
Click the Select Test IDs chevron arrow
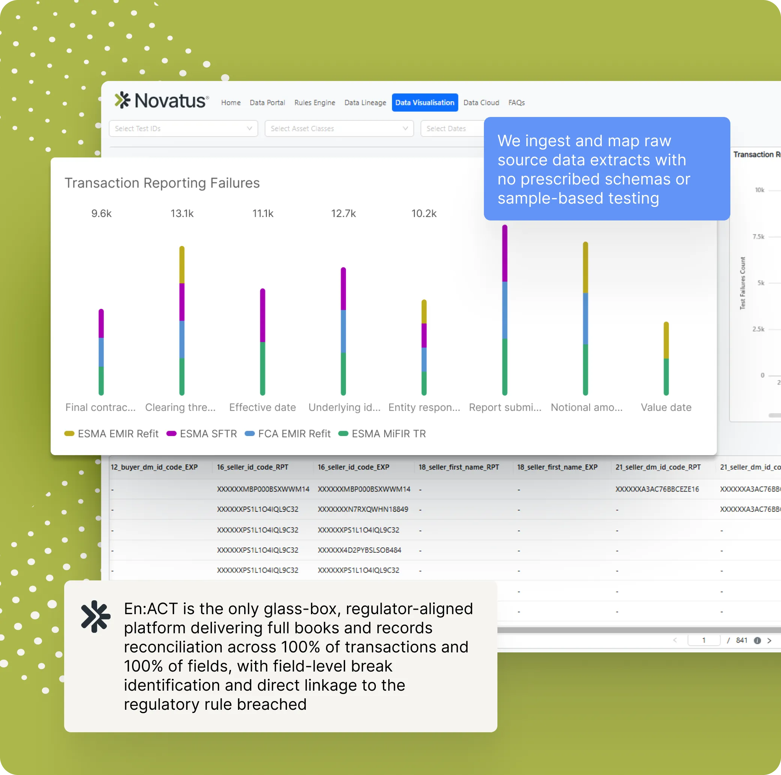pyautogui.click(x=249, y=129)
